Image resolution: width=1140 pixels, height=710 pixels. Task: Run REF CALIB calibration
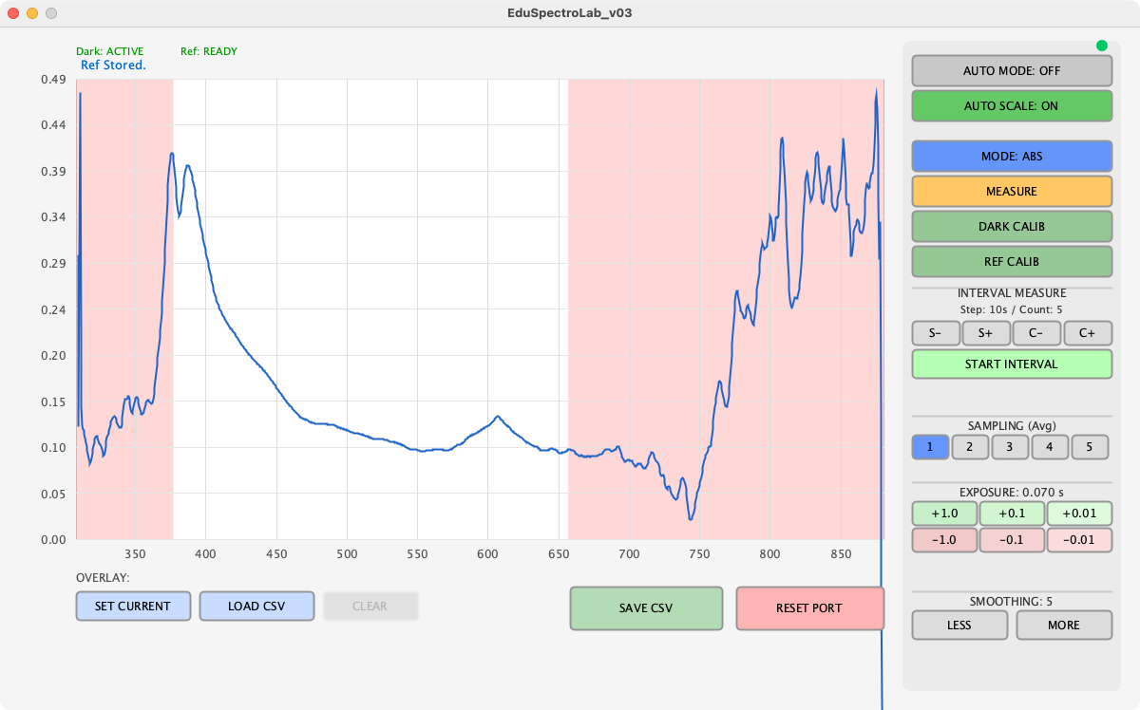click(x=1011, y=261)
